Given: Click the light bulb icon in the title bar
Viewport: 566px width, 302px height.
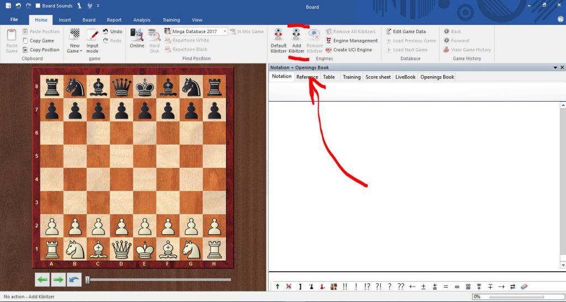Looking at the screenshot, I should point(90,6).
